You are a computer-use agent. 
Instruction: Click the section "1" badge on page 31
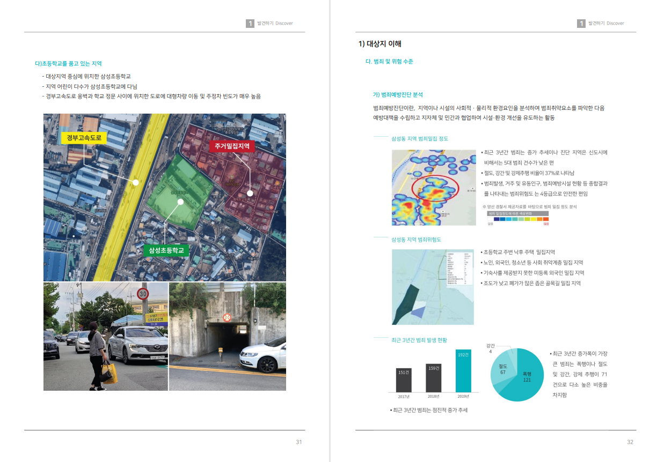point(250,24)
